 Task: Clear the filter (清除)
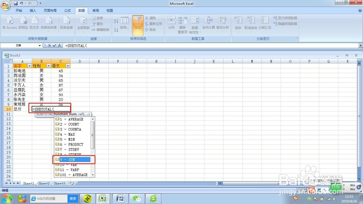point(151,18)
